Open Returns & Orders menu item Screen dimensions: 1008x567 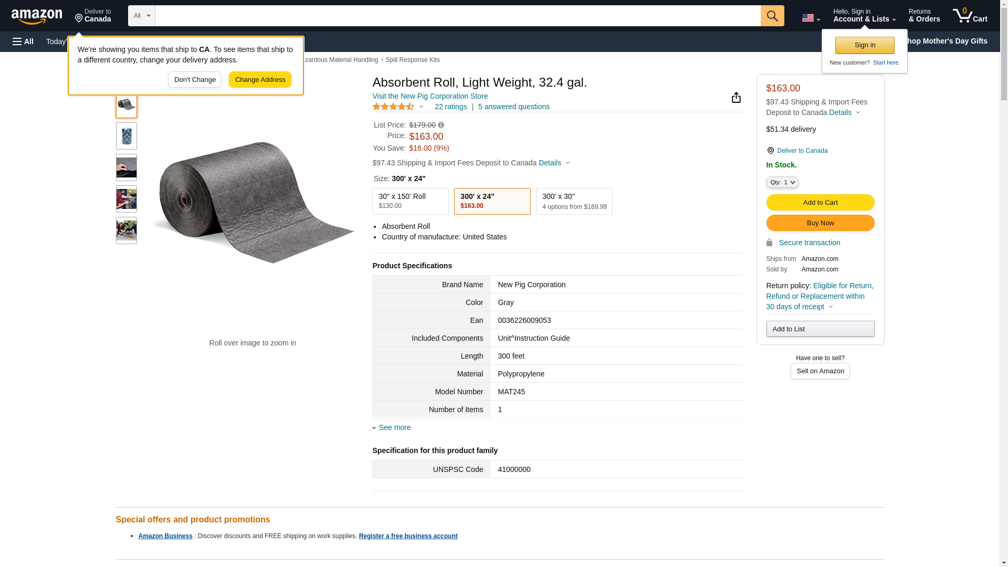tap(924, 16)
